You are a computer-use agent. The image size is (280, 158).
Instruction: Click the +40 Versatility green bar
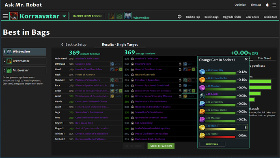(x=220, y=73)
